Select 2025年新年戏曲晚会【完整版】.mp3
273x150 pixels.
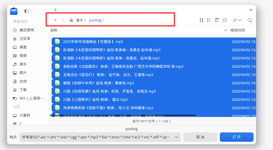(154, 42)
